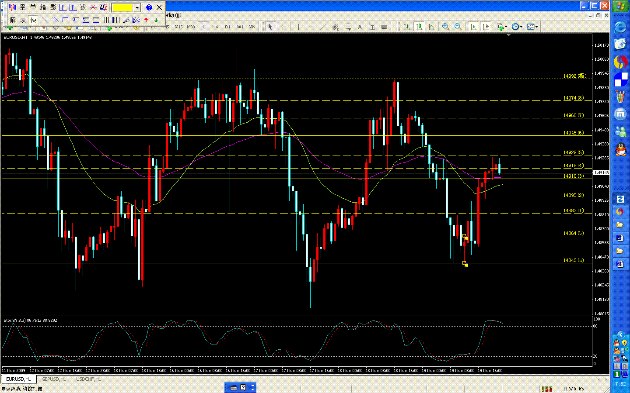630x393 pixels.
Task: Insert a green down arrow marker
Action: (x=156, y=20)
